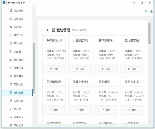Select the 实用工具 wrench icon
Viewport: 155px width, 129px height.
click(x=11, y=101)
